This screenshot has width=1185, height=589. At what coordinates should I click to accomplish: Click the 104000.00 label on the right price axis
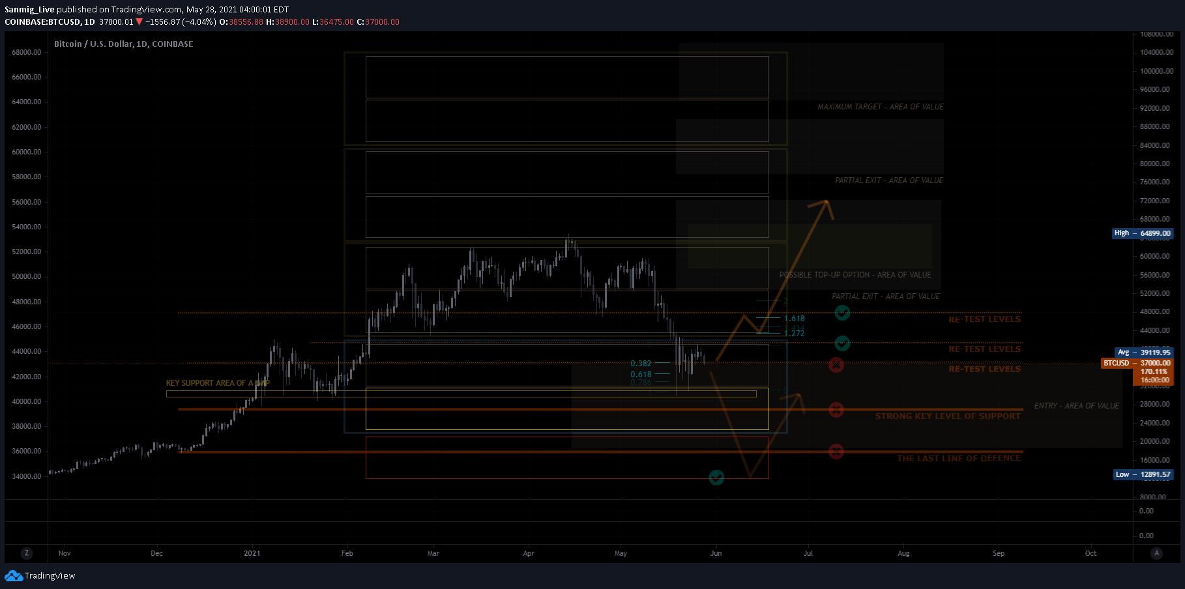pos(1156,52)
